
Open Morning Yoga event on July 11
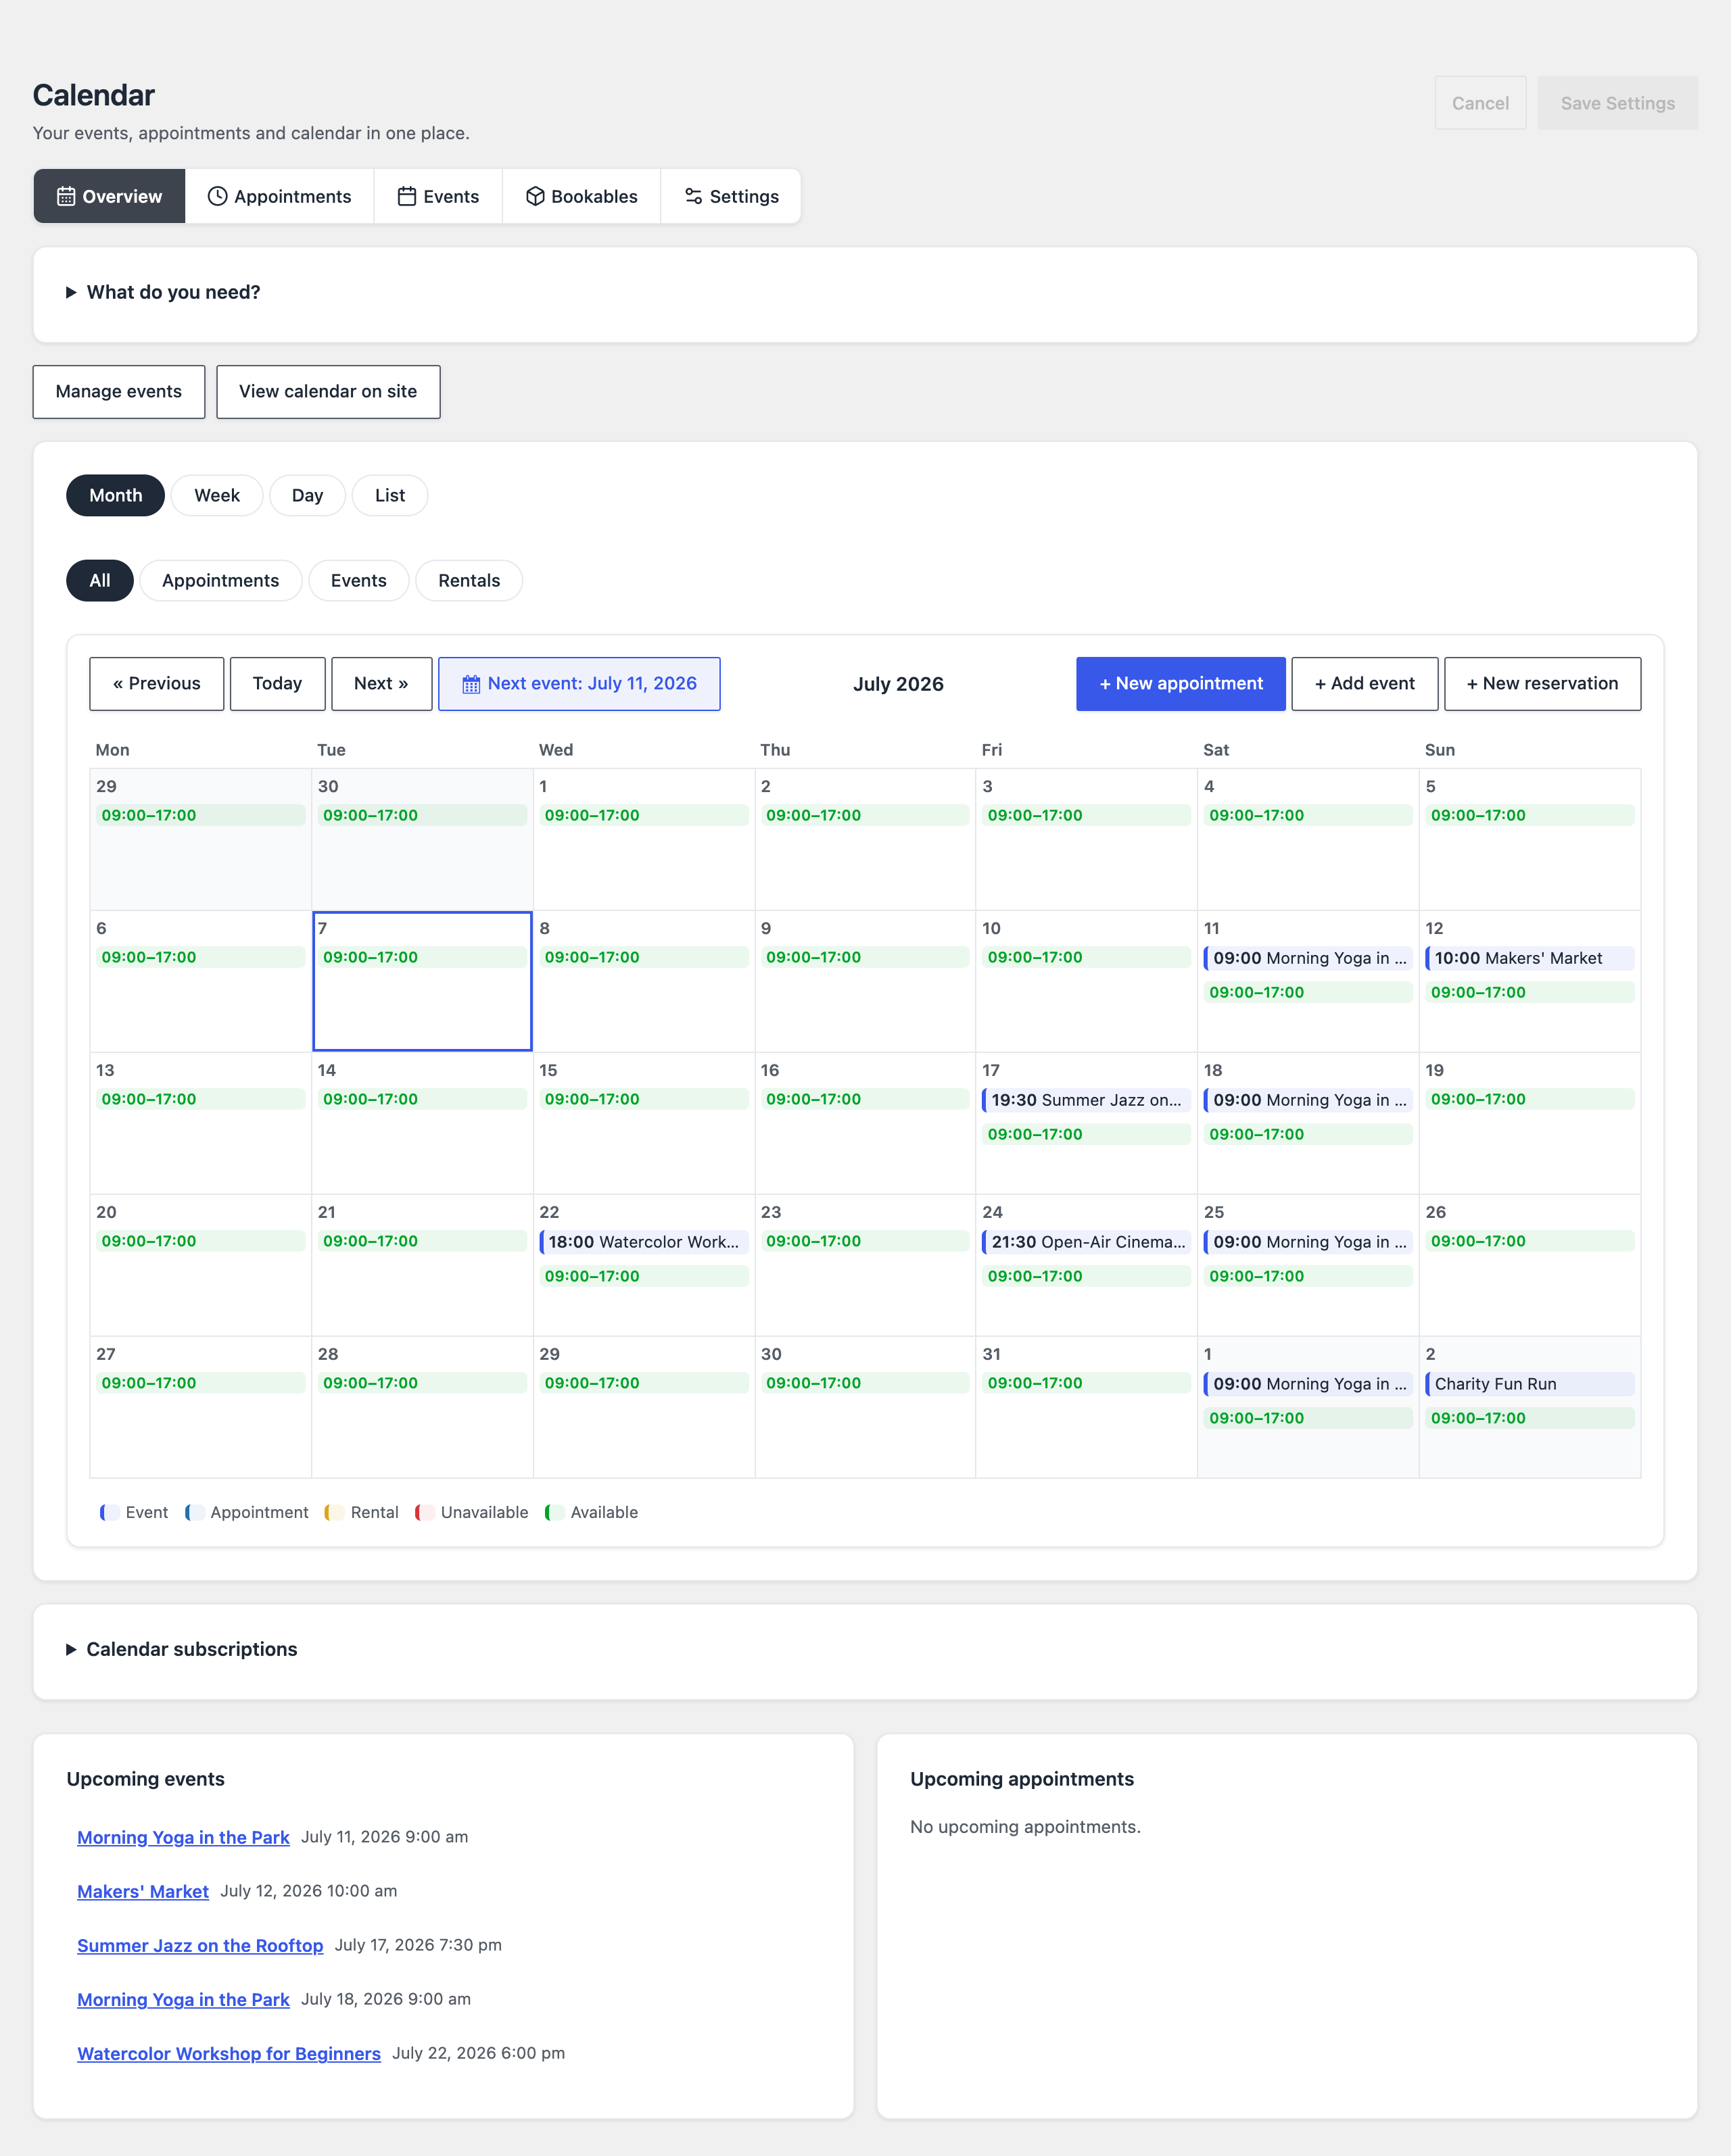pos(1308,958)
